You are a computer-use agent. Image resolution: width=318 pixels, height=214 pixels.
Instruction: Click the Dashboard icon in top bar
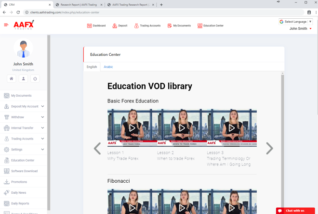pos(89,25)
